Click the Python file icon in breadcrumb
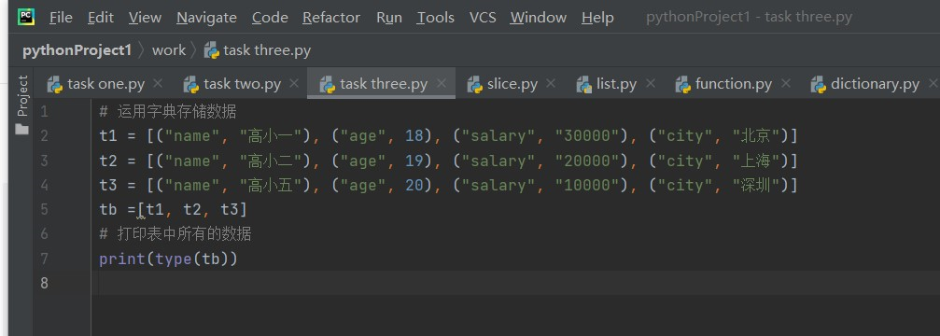 click(211, 50)
